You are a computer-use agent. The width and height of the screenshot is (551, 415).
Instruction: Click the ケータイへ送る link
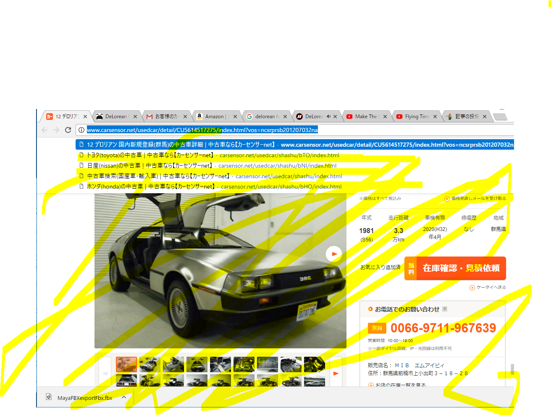[x=488, y=287]
